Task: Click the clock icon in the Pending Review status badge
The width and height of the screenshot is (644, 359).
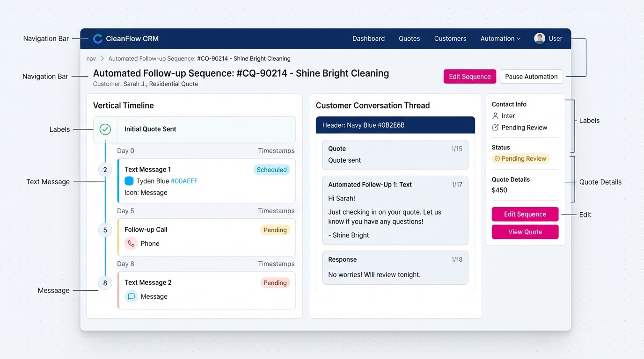Action: [497, 159]
